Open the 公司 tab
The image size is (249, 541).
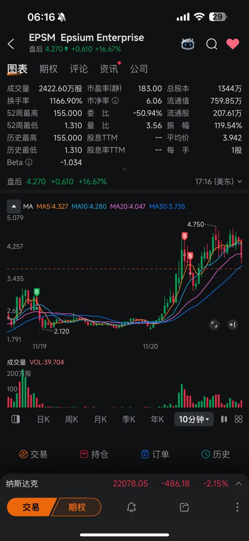pyautogui.click(x=139, y=69)
